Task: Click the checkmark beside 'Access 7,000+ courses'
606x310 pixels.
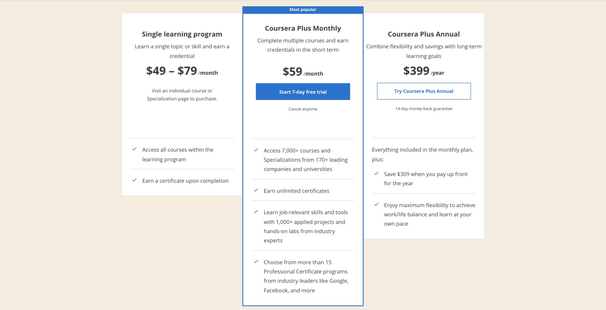Action: coord(256,150)
